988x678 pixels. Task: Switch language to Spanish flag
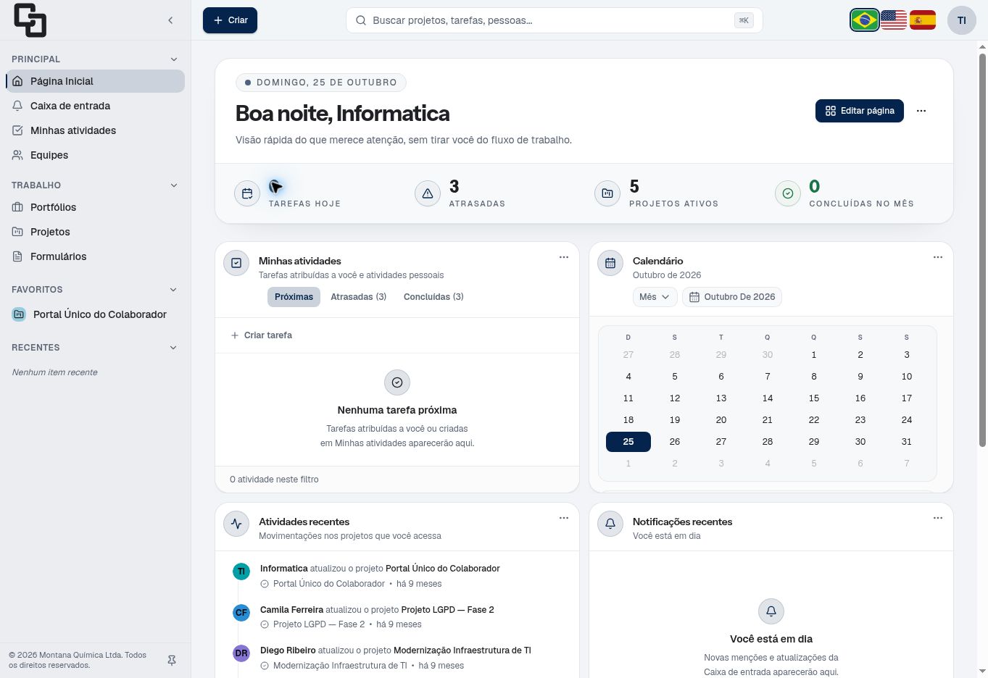tap(923, 20)
